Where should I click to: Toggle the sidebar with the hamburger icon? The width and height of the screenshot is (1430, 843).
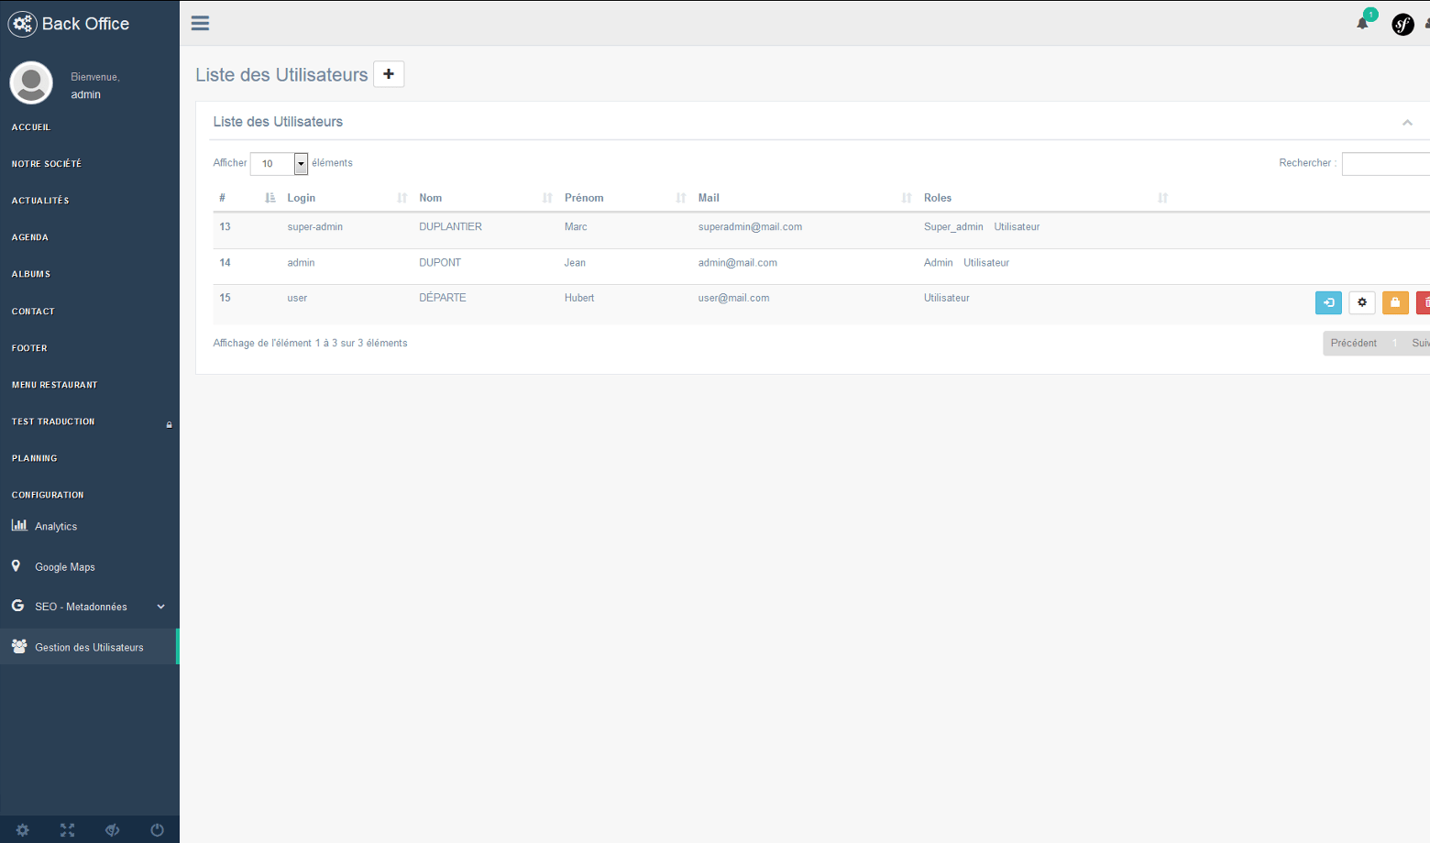200,24
